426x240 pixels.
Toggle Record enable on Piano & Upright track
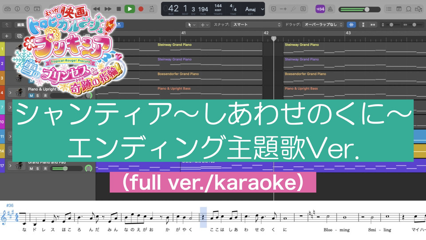click(45, 96)
